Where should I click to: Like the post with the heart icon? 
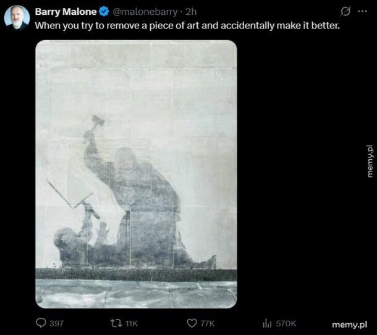[193, 323]
